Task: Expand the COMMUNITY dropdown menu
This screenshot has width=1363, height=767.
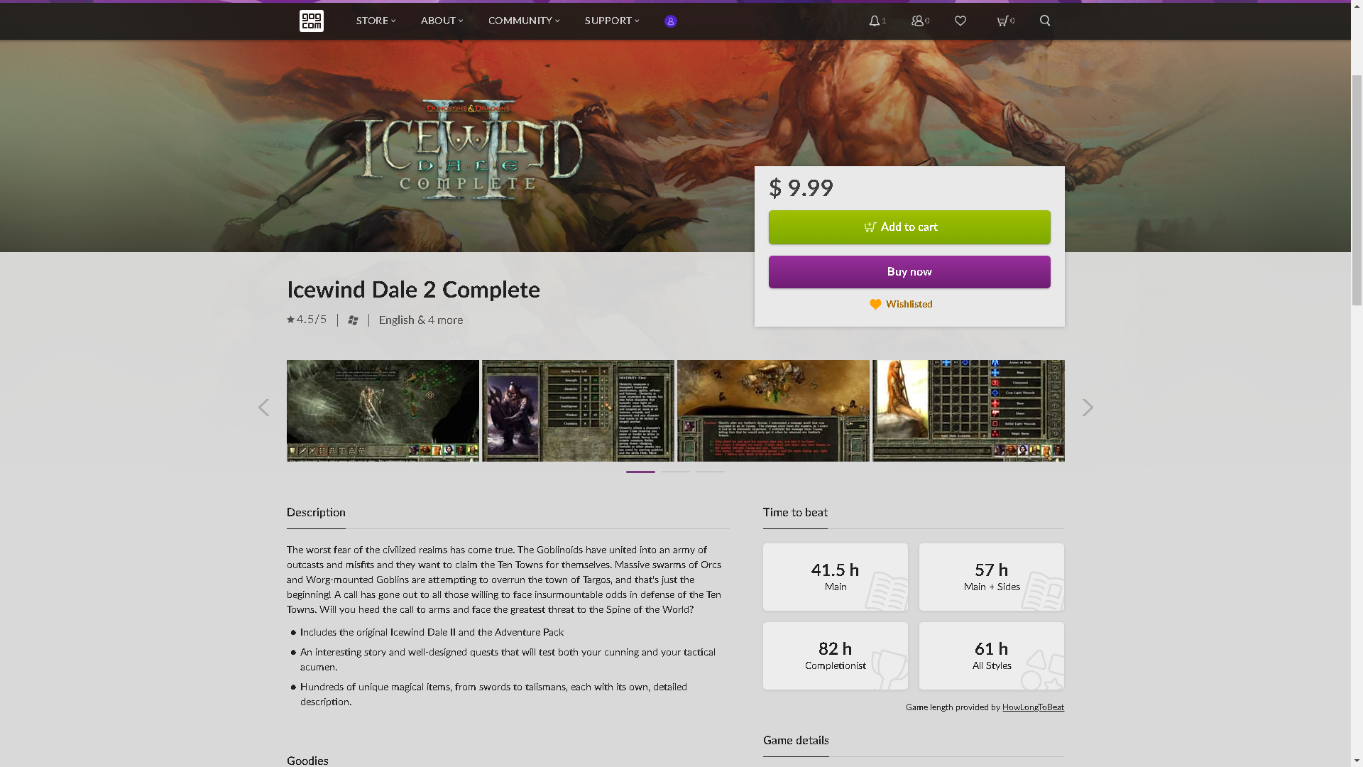Action: point(523,21)
